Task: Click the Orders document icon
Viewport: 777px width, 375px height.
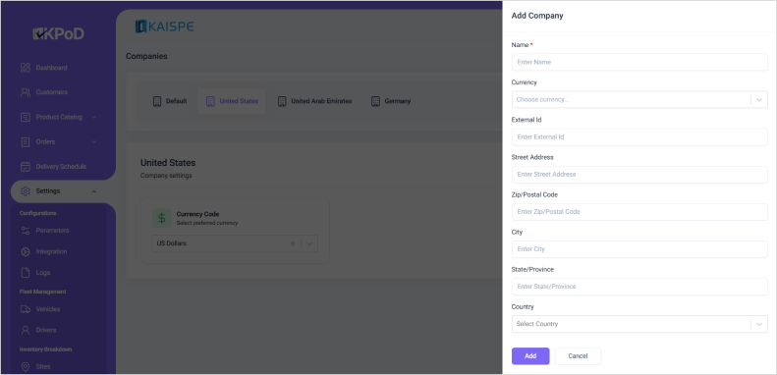Action: 26,142
